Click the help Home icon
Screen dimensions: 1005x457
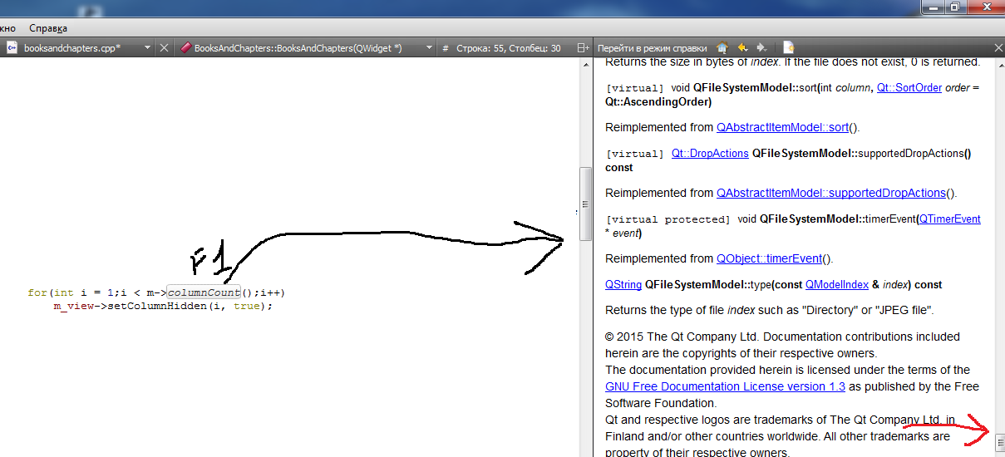tap(722, 48)
